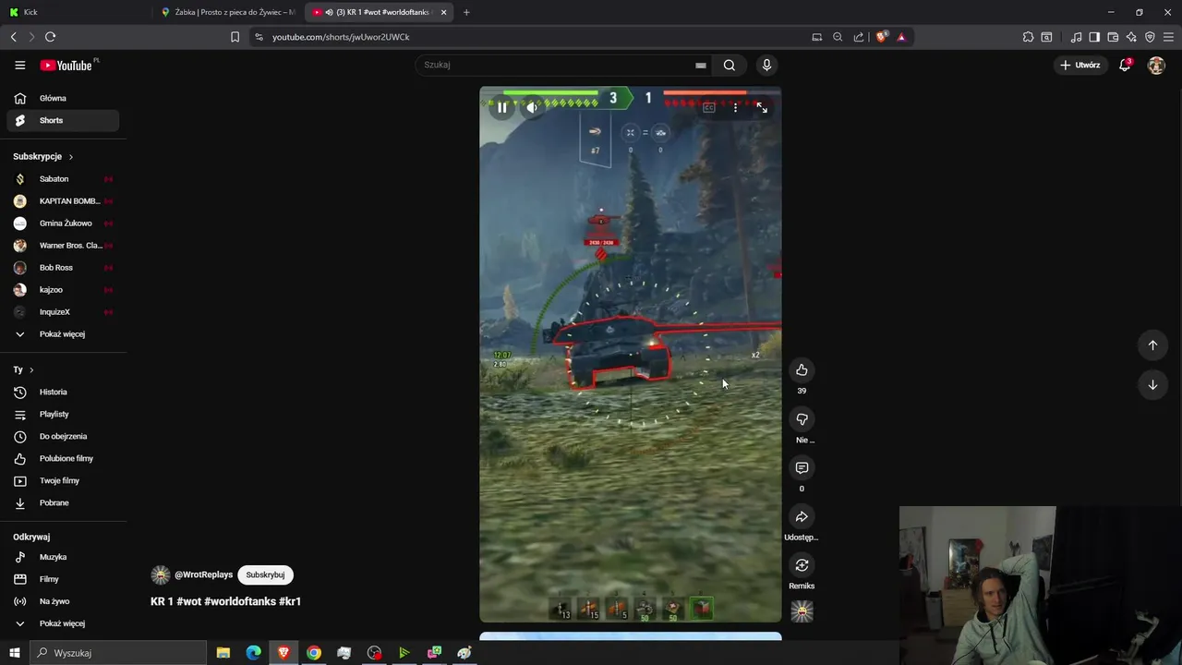Open Gmina Żukowo channel subscription
This screenshot has width=1182, height=665.
(x=62, y=224)
